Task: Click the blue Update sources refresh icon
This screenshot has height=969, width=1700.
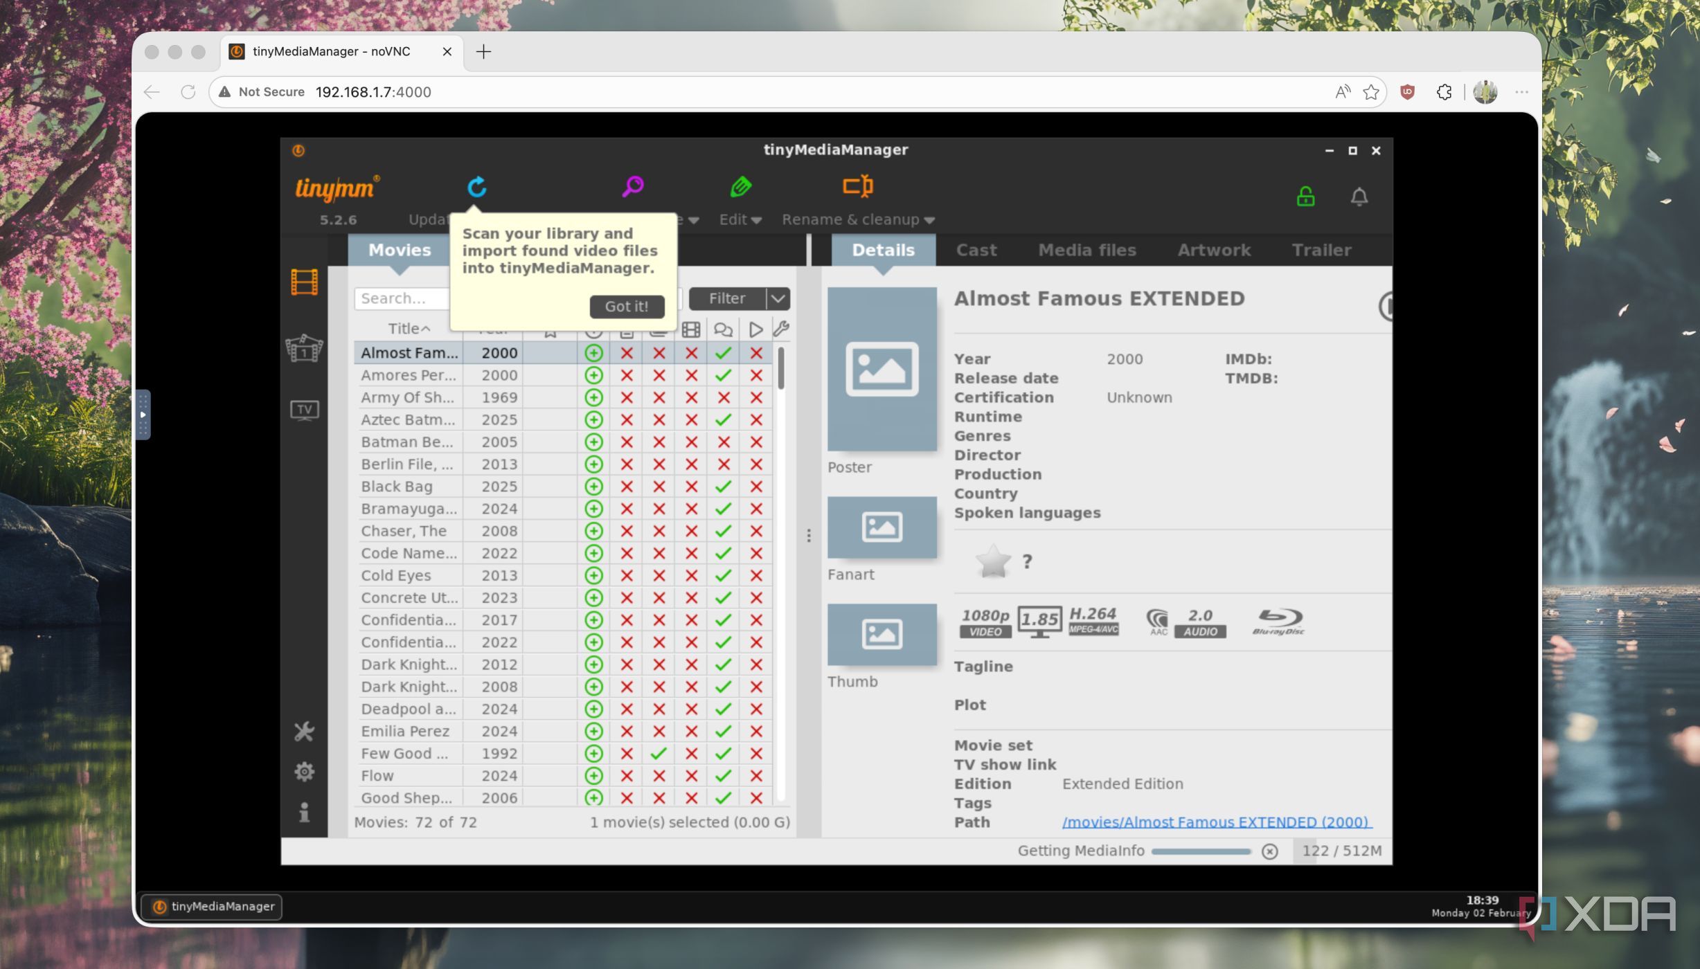Action: point(476,187)
